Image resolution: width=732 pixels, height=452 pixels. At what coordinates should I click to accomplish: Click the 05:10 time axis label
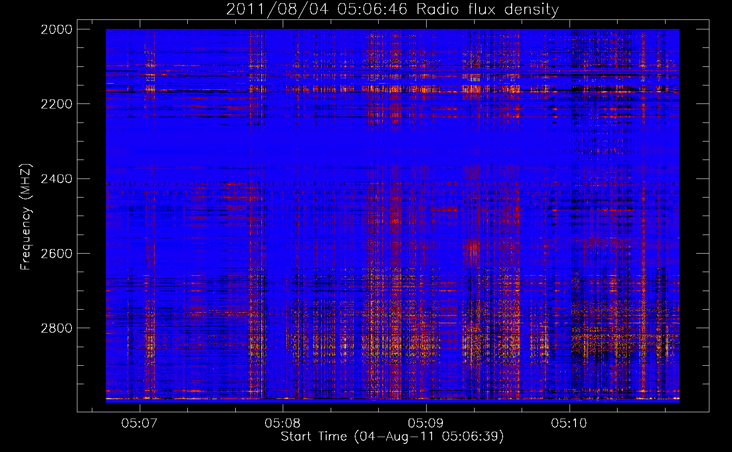tap(569, 424)
